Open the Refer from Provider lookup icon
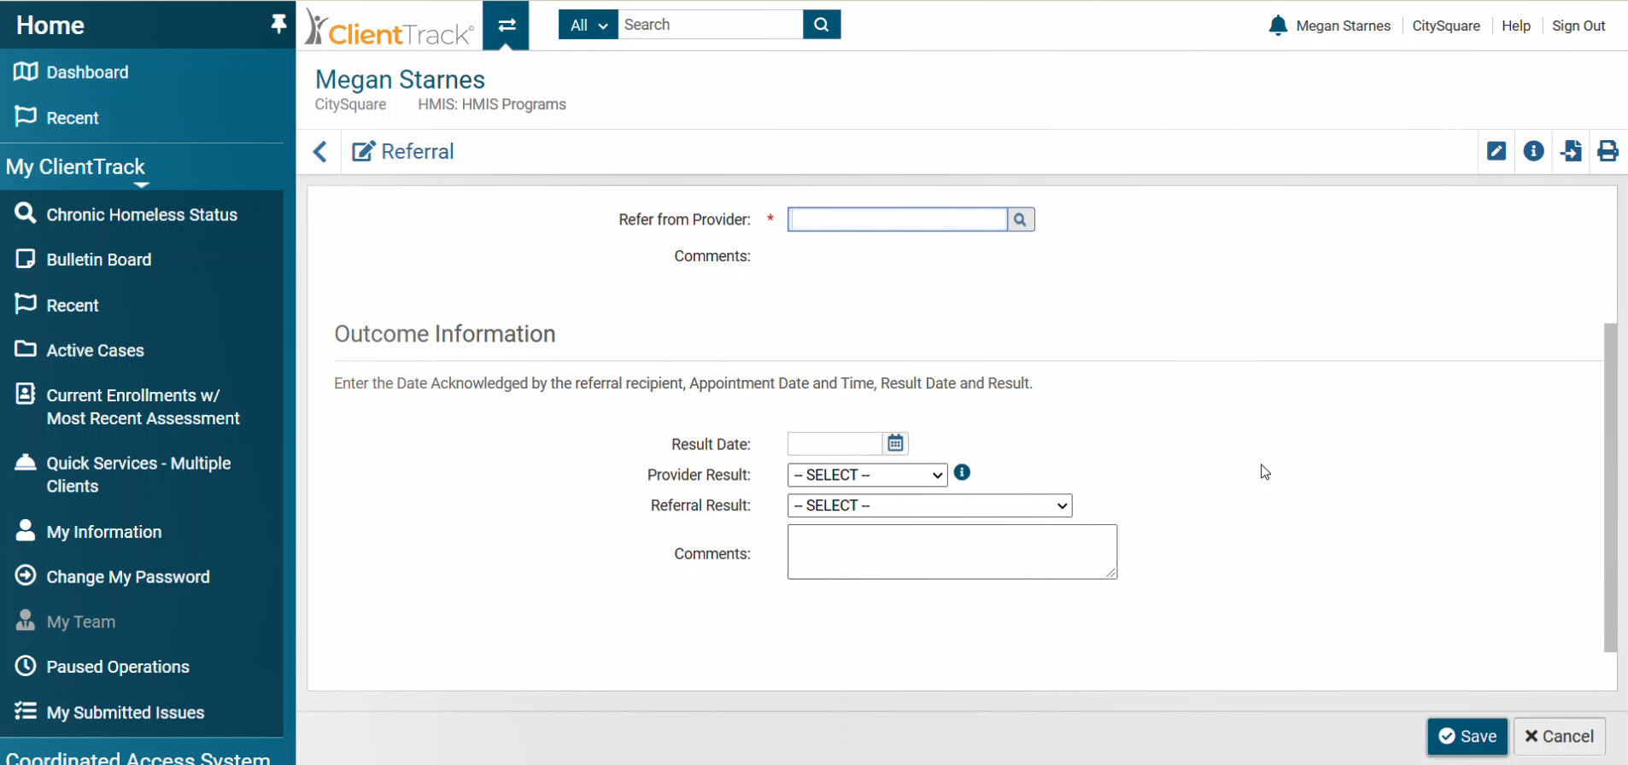The width and height of the screenshot is (1628, 765). [x=1020, y=219]
